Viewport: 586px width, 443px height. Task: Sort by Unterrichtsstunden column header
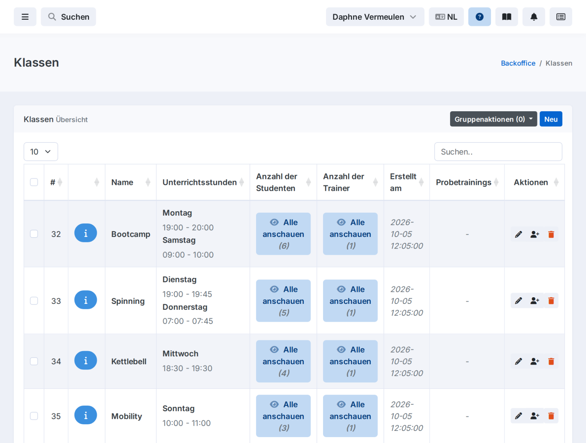point(203,182)
